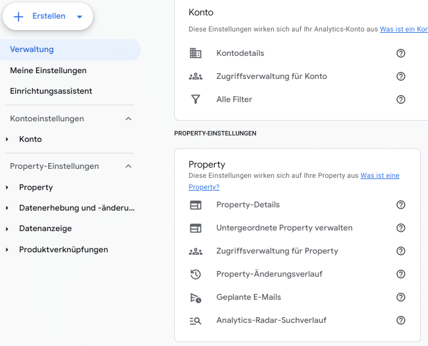Open Alle Filter

click(234, 99)
